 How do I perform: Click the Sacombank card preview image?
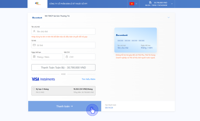tap(135, 40)
